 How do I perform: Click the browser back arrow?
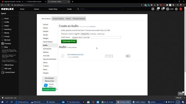(x=2, y=5)
